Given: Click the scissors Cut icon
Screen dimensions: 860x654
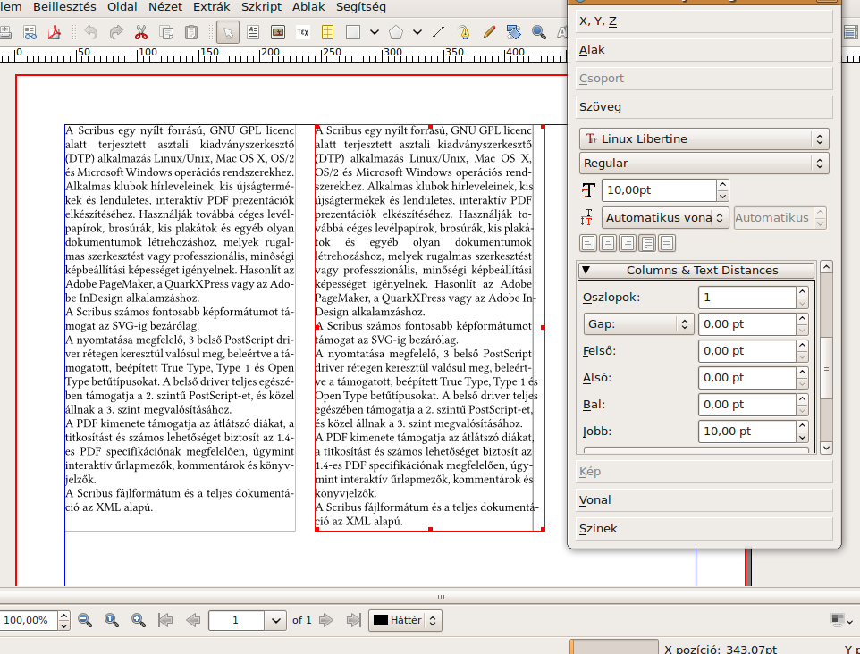Looking at the screenshot, I should click(141, 33).
